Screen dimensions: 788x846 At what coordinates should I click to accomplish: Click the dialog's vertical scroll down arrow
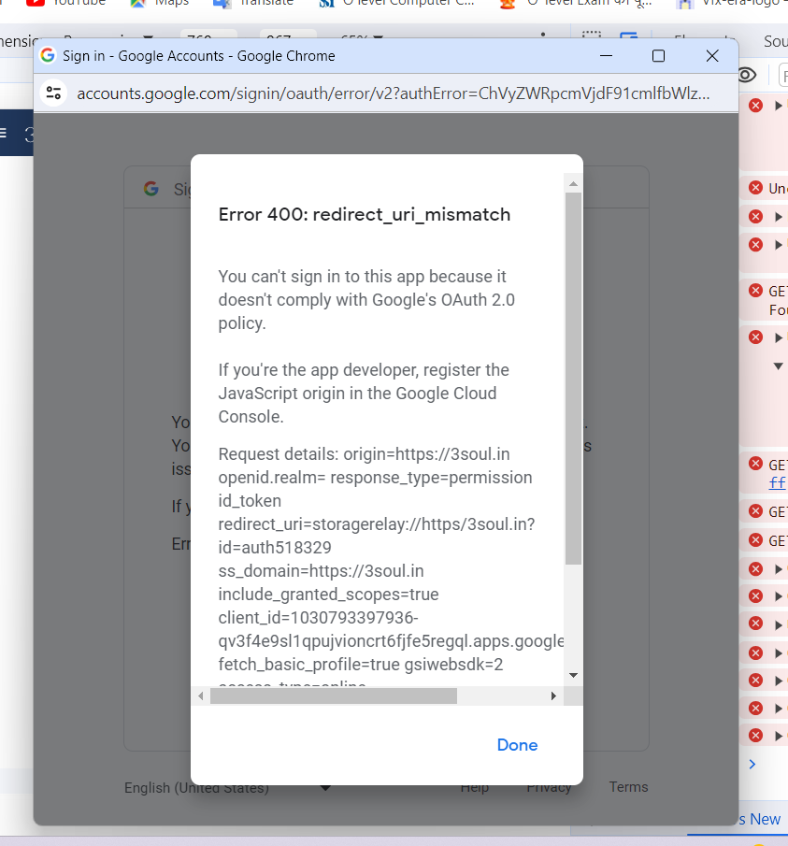tap(573, 675)
